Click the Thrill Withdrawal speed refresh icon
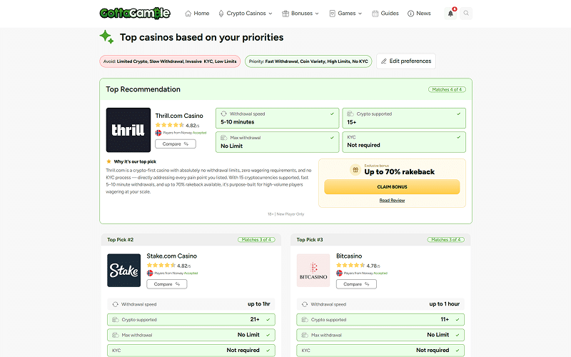 (223, 114)
